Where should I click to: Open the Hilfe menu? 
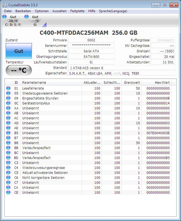pos(92,11)
